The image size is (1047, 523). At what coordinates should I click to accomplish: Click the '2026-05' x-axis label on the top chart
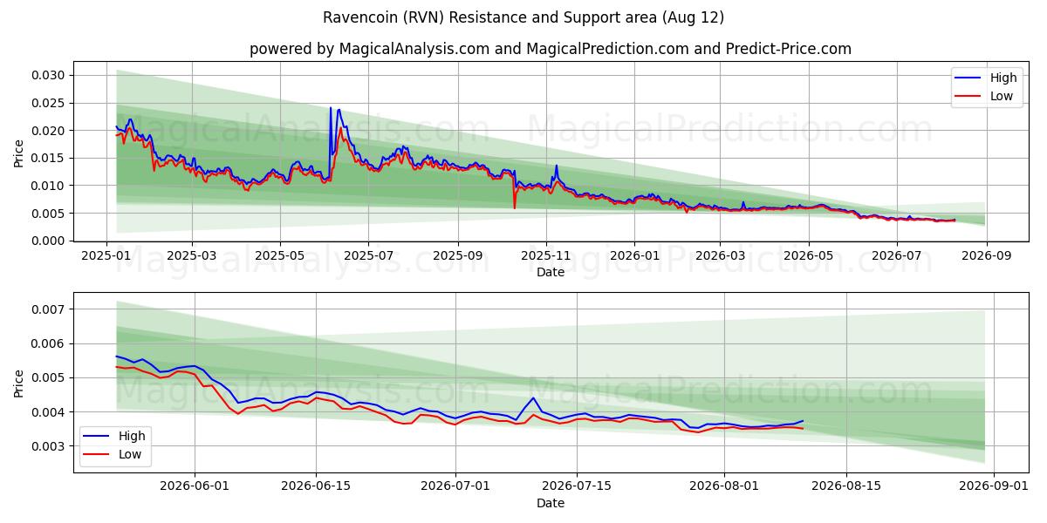[807, 257]
